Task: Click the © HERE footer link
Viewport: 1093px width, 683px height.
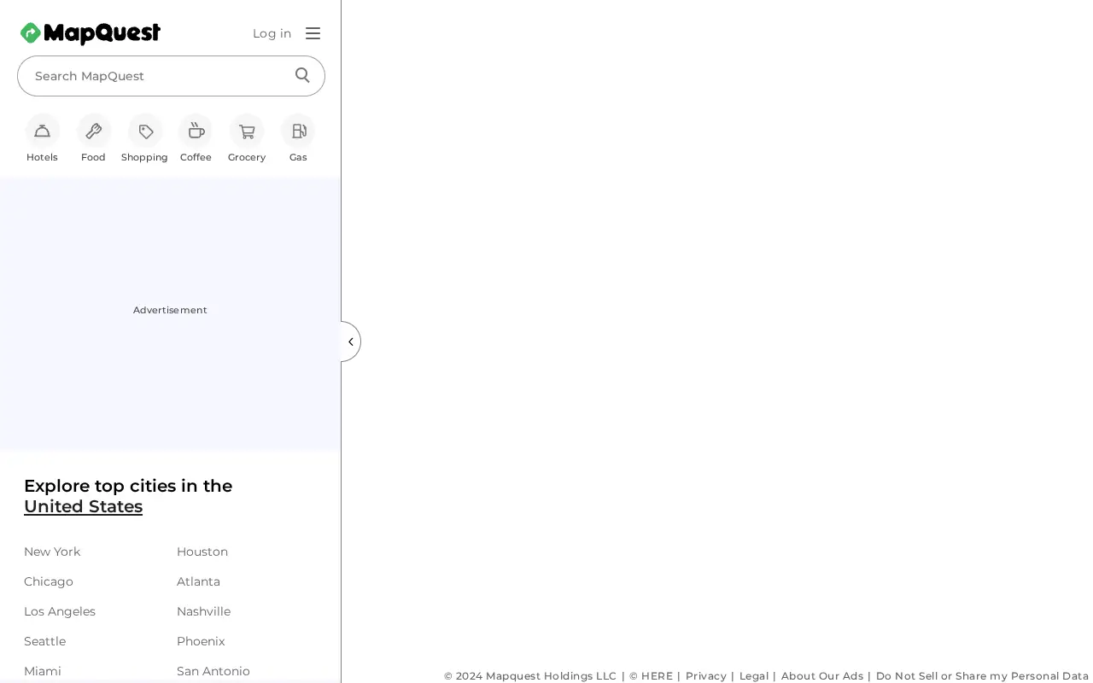Action: (652, 676)
